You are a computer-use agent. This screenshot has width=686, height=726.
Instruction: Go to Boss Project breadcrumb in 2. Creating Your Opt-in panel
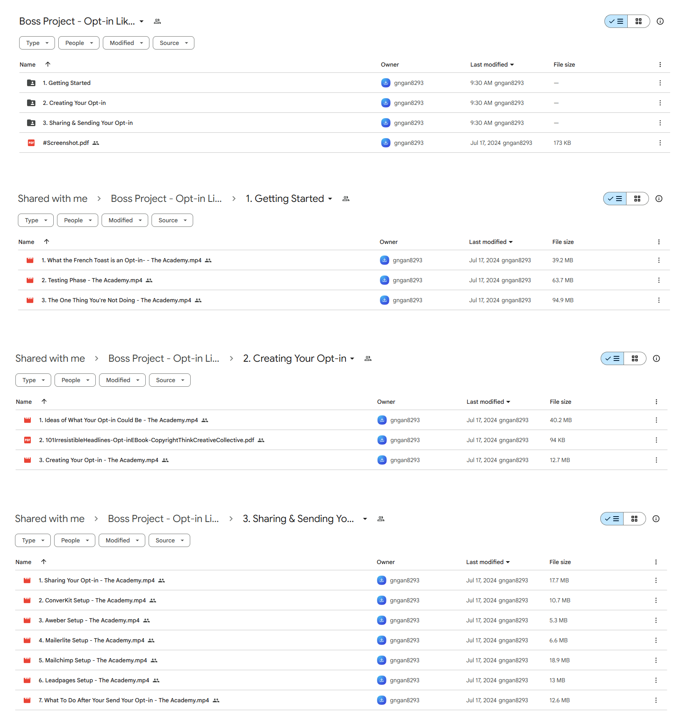point(164,358)
